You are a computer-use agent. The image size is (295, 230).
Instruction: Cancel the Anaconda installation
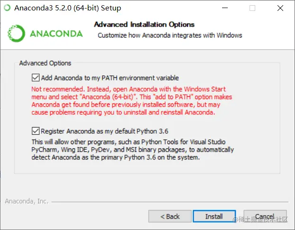click(x=265, y=216)
